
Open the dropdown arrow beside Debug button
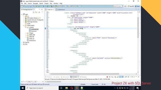pyautogui.click(x=45, y=6)
